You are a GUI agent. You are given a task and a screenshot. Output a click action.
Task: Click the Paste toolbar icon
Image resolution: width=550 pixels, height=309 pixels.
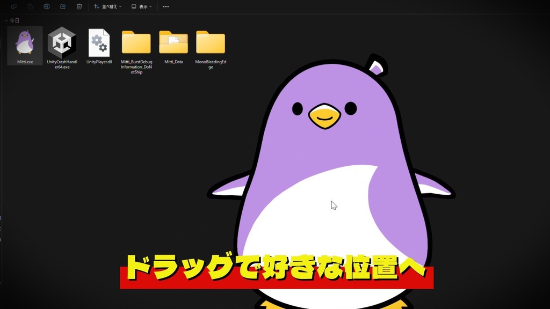point(30,6)
